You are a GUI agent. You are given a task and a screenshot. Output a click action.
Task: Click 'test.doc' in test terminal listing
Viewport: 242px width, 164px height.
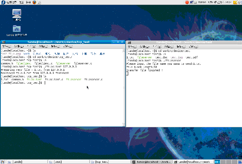161,57
